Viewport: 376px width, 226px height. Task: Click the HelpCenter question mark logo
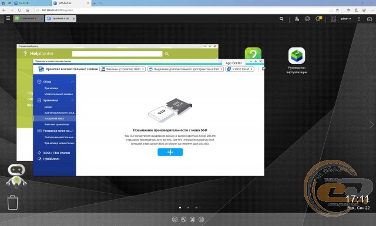click(25, 53)
